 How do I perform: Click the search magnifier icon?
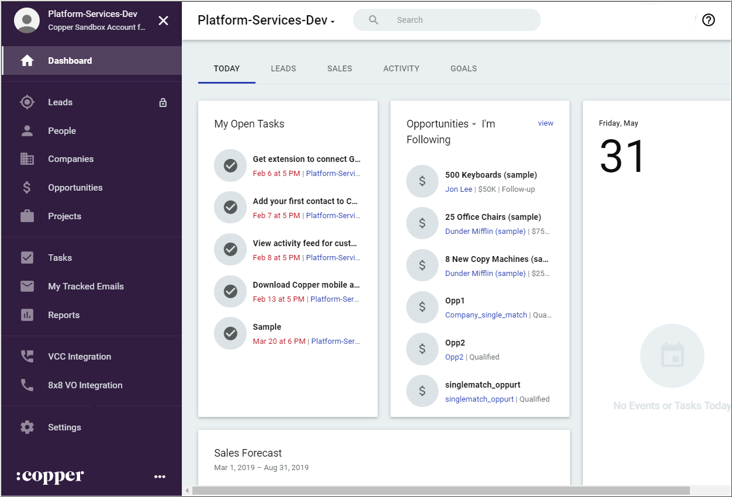[374, 20]
